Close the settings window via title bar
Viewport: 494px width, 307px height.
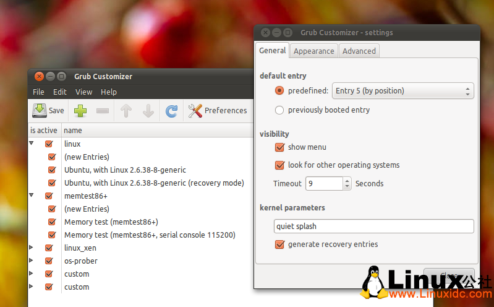pyautogui.click(x=266, y=33)
